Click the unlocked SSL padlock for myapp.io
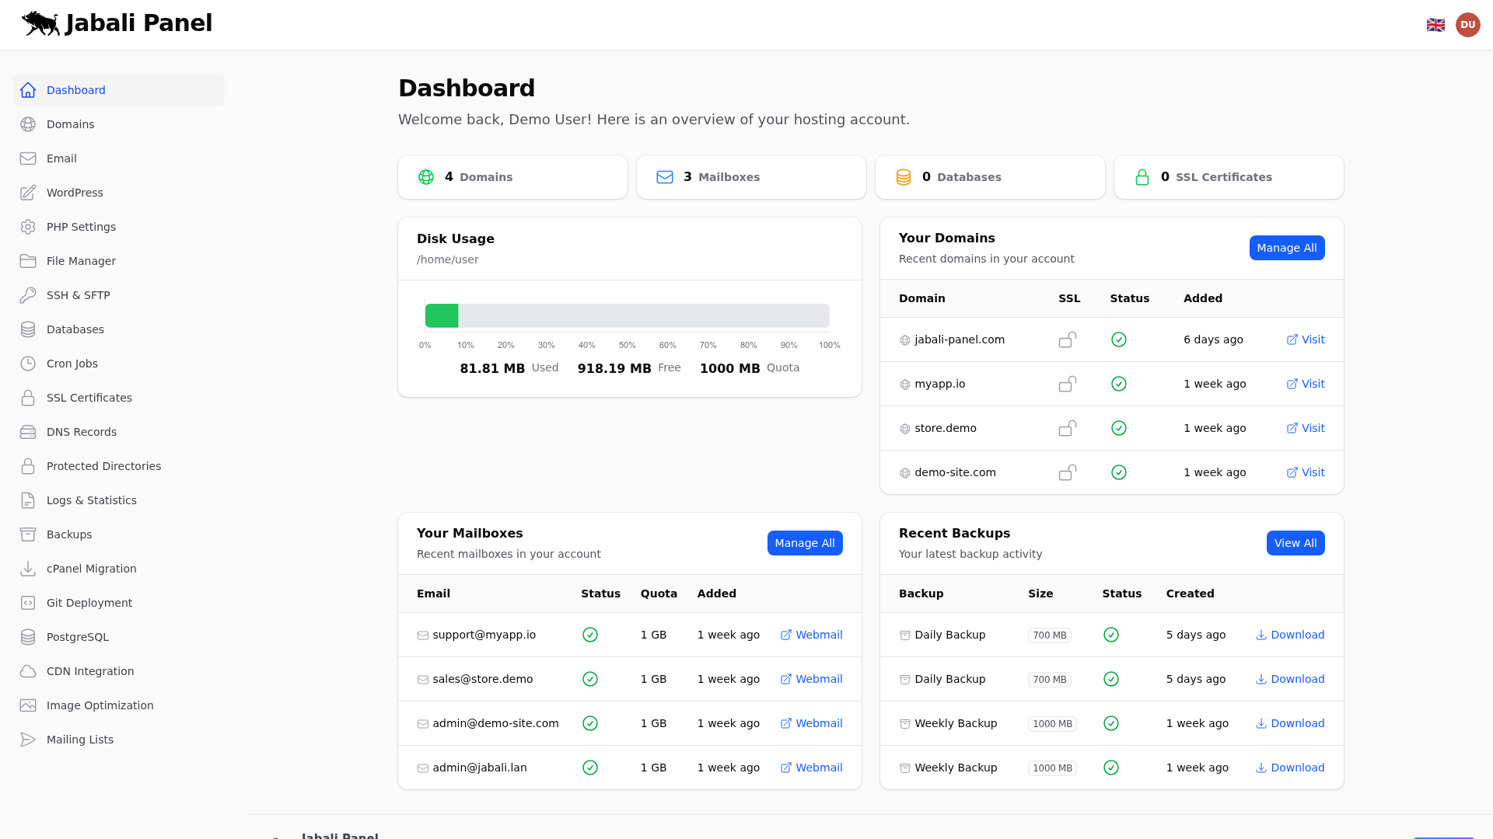This screenshot has width=1493, height=839. (x=1068, y=384)
